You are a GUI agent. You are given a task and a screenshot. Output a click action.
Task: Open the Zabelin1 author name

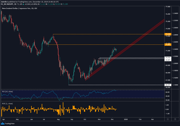pos(4,2)
